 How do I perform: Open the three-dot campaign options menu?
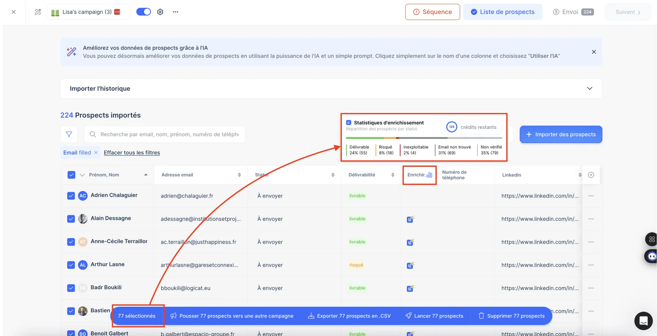[x=175, y=12]
